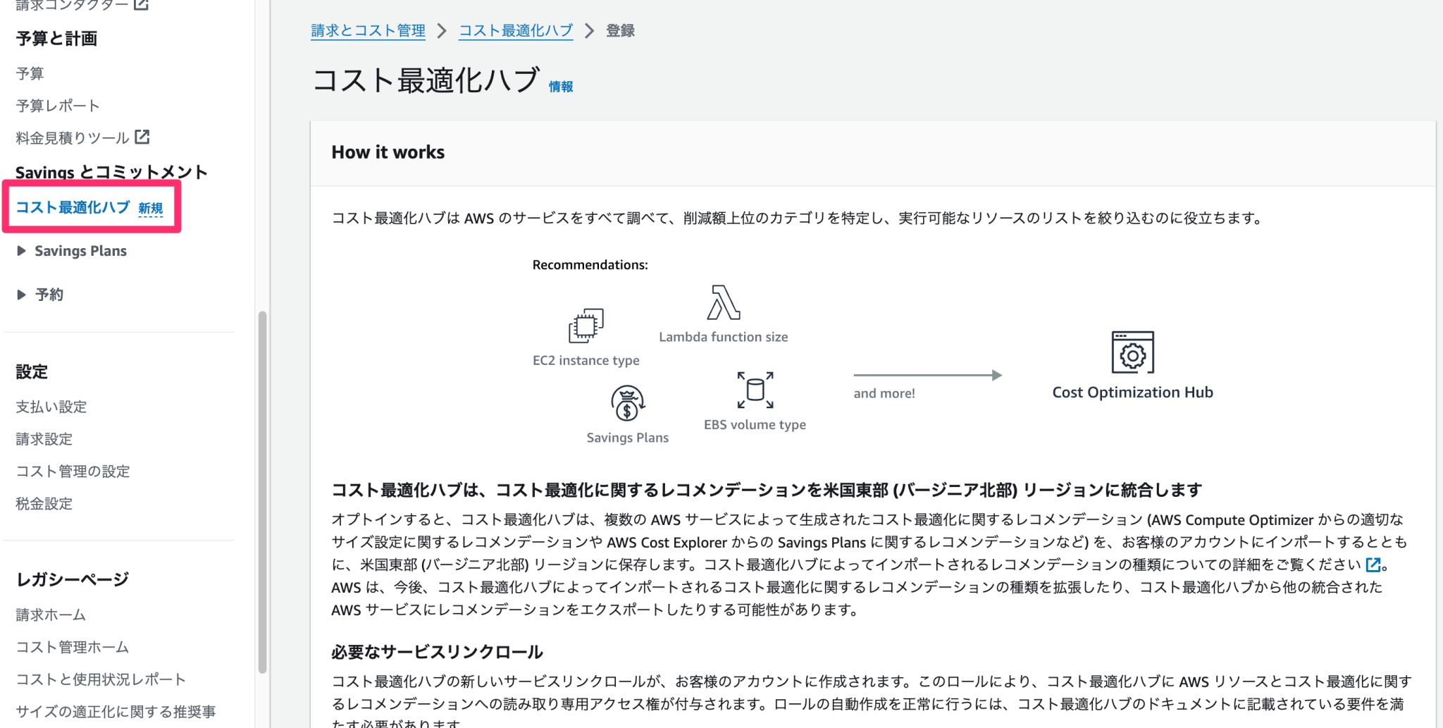This screenshot has height=728, width=1443.
Task: Click the EC2 instance type icon
Action: (x=586, y=326)
